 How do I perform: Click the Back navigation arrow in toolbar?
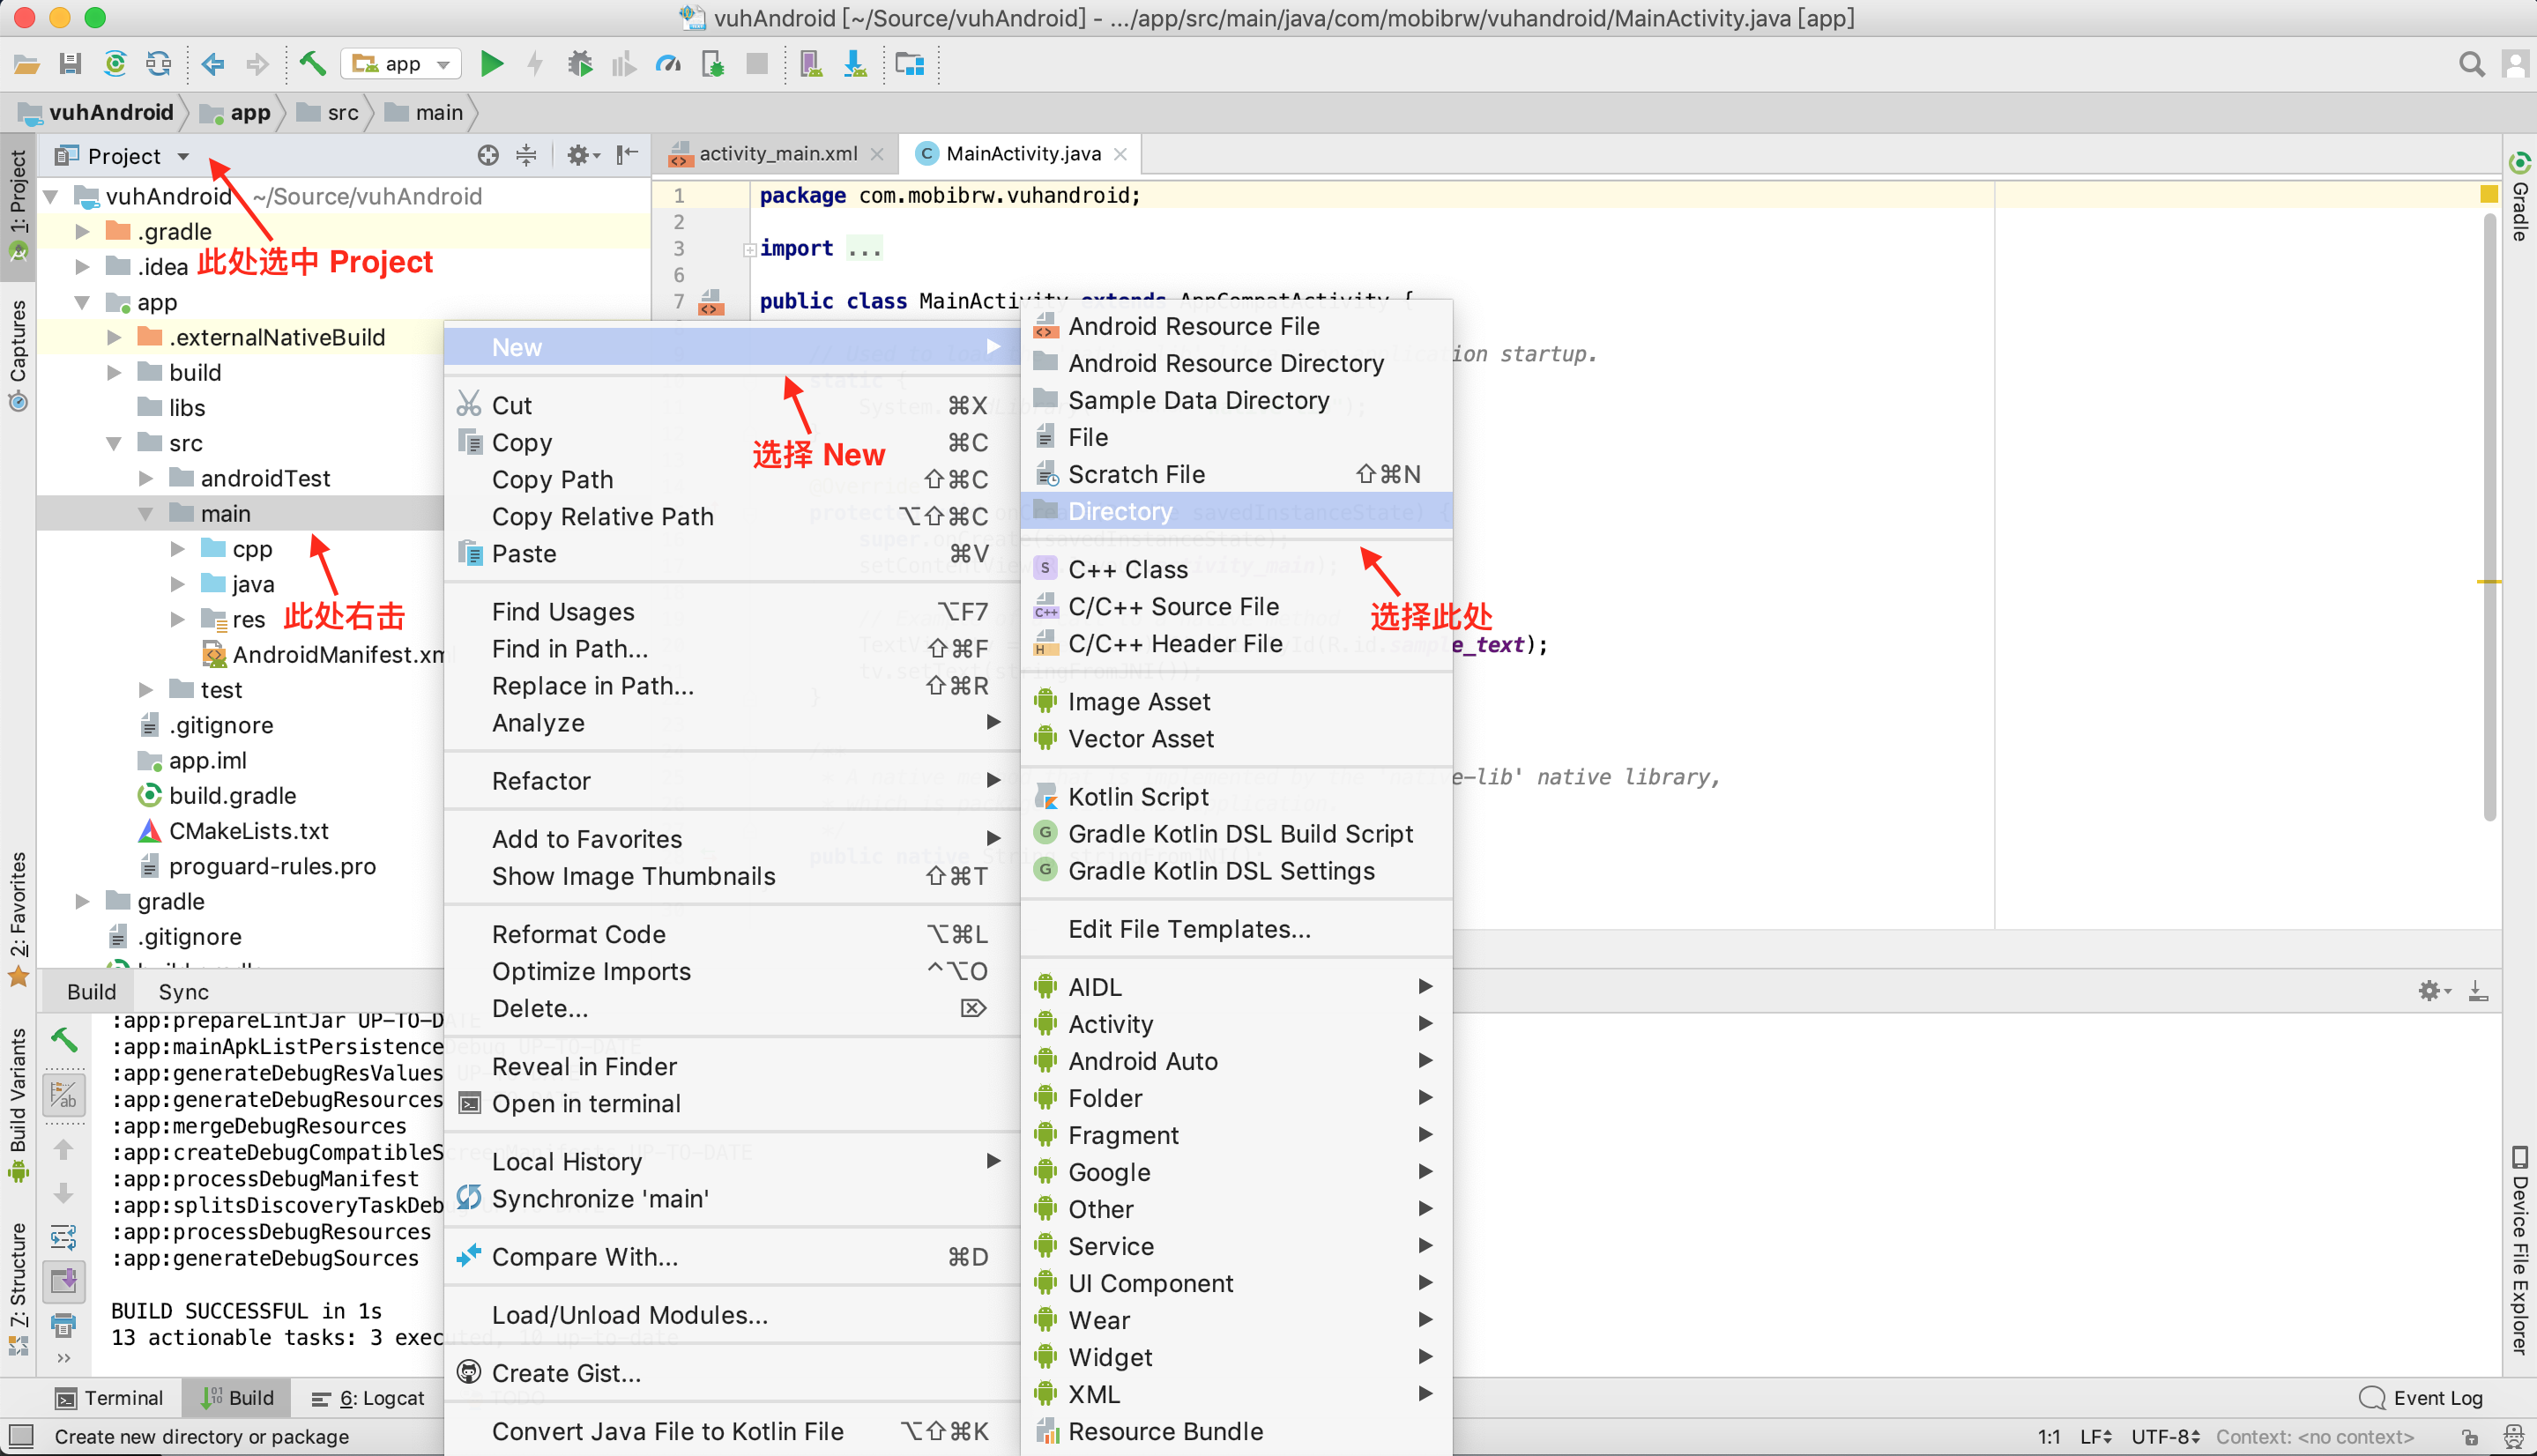click(x=212, y=65)
